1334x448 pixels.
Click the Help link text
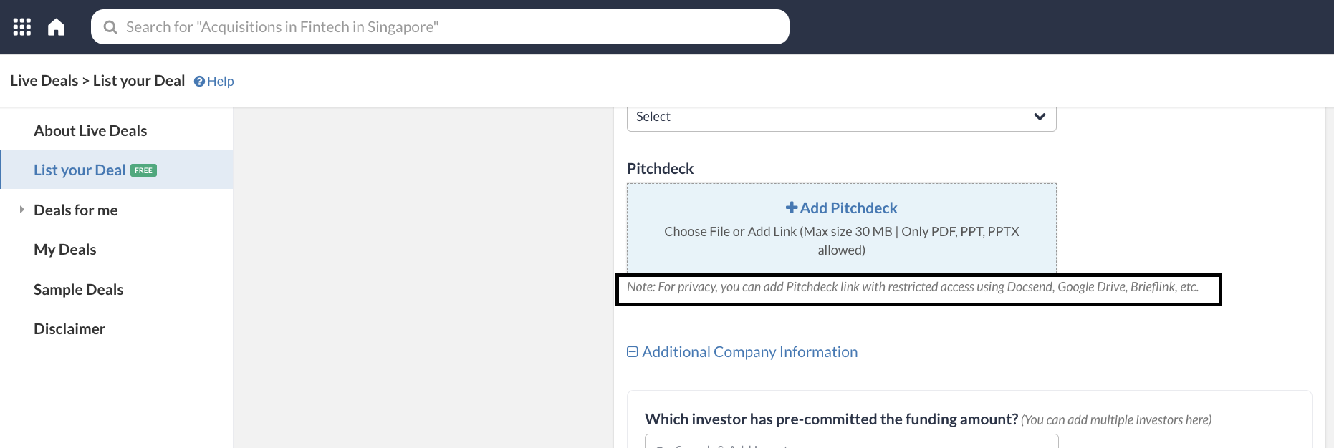[x=221, y=82]
